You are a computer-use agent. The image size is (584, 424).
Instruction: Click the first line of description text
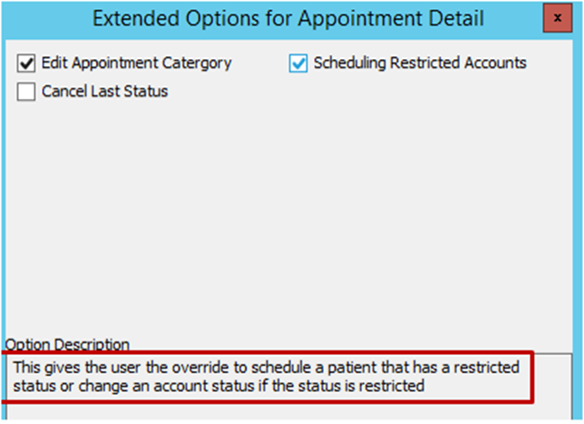pos(265,368)
